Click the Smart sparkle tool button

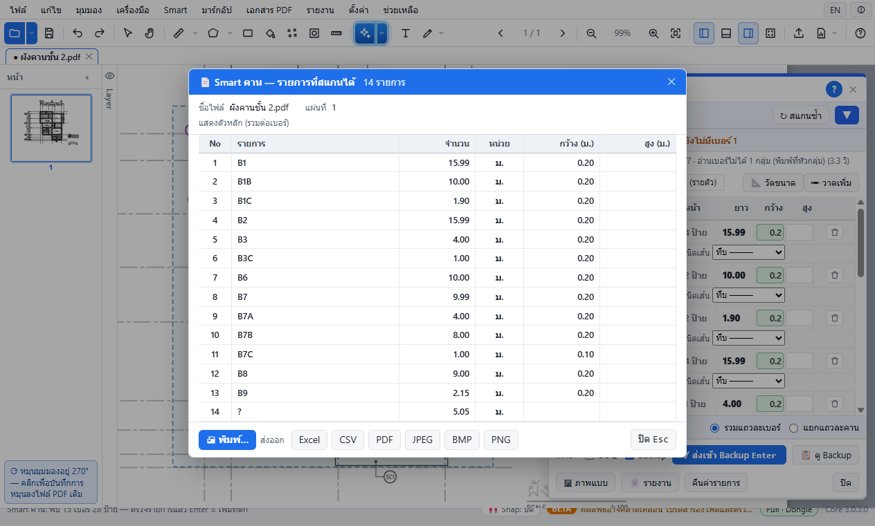pyautogui.click(x=365, y=33)
